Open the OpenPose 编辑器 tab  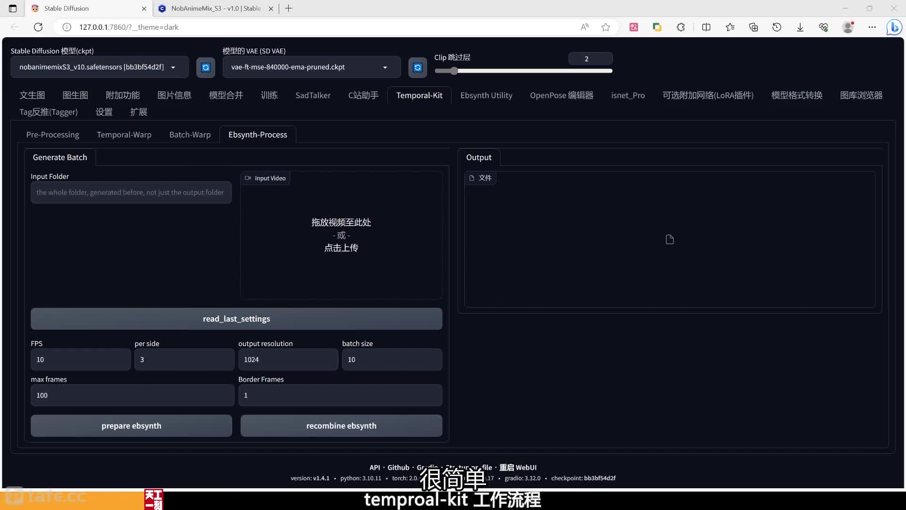pos(562,95)
